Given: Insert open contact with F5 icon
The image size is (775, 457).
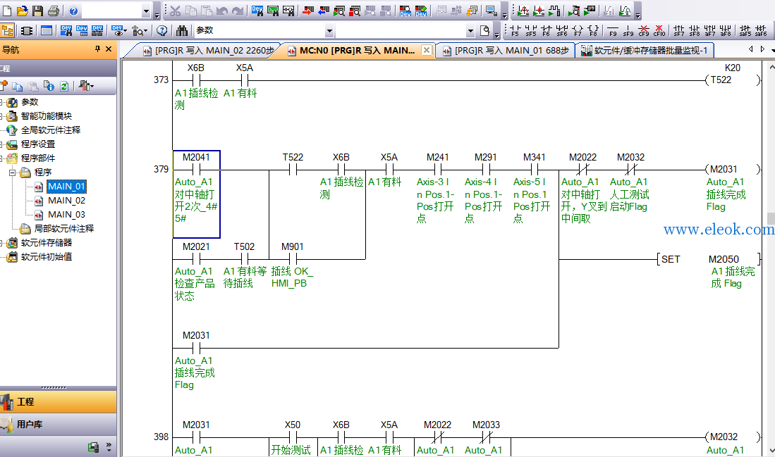Looking at the screenshot, I should coord(515,30).
